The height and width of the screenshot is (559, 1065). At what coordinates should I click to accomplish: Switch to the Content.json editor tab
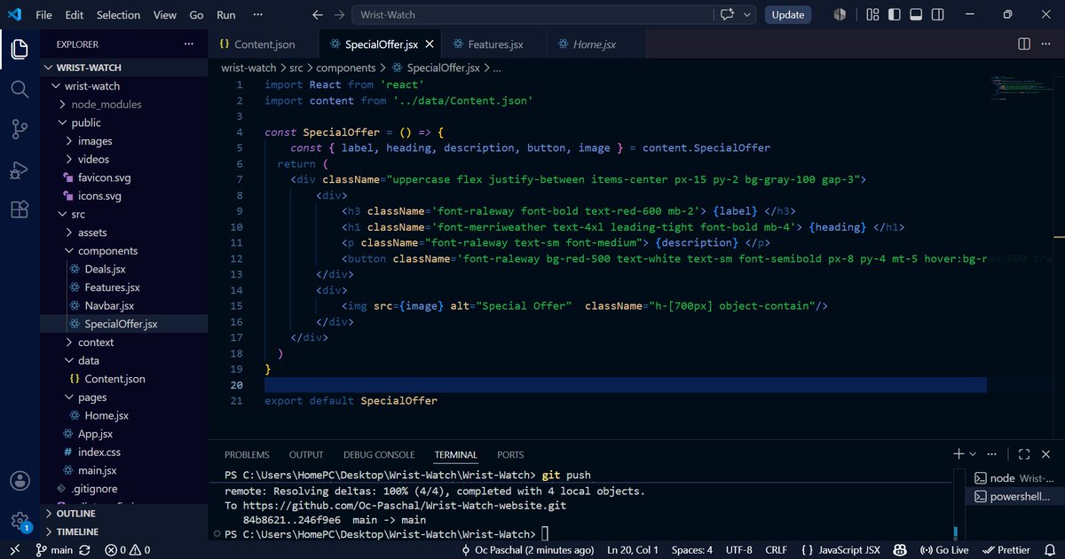(264, 44)
